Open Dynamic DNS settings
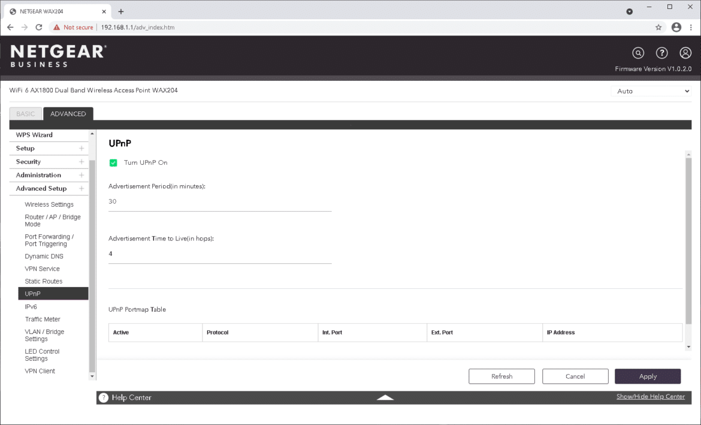Image resolution: width=701 pixels, height=425 pixels. [x=44, y=257]
